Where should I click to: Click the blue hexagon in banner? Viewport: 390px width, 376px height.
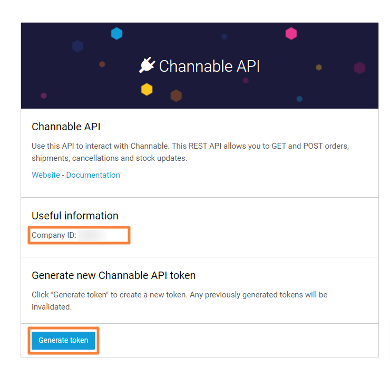click(116, 34)
